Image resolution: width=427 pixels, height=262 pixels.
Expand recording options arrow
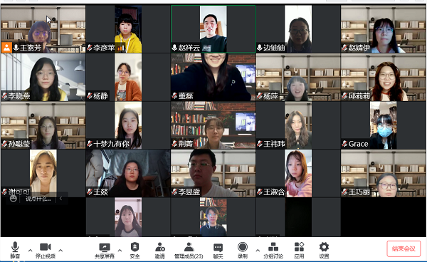coord(258,250)
